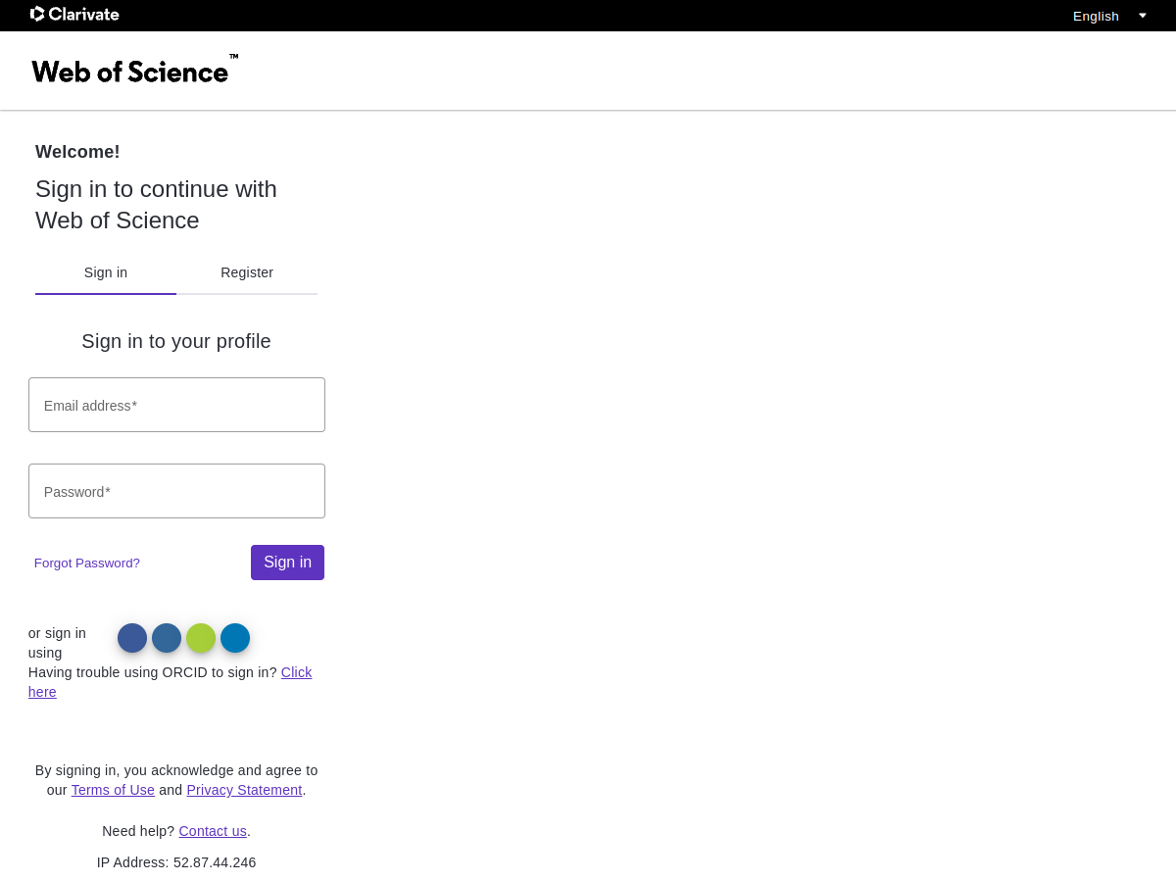Switch to the Sign in tab
1176x882 pixels.
pyautogui.click(x=106, y=273)
